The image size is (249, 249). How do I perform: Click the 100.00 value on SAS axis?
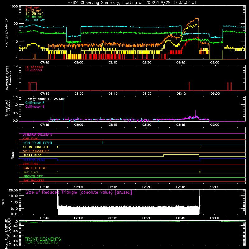(12, 190)
